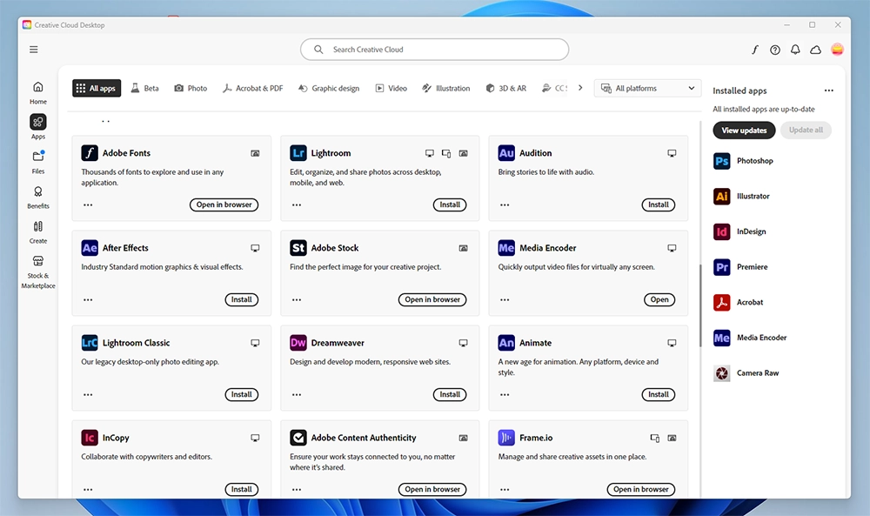Image resolution: width=870 pixels, height=516 pixels.
Task: Open more options for Audition
Action: coord(505,204)
